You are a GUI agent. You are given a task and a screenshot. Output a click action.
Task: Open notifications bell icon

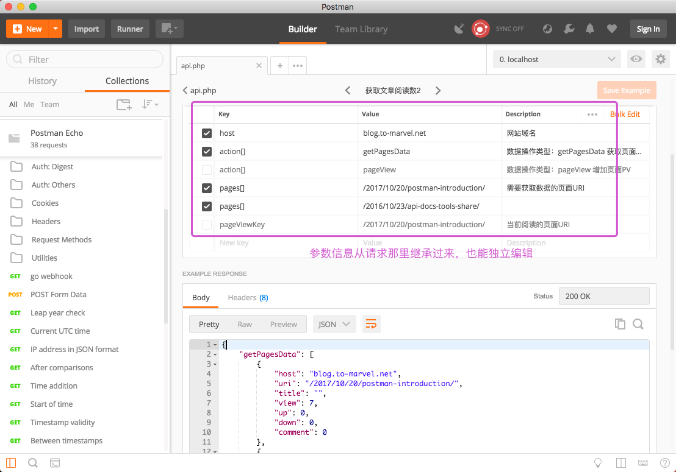[x=590, y=29]
